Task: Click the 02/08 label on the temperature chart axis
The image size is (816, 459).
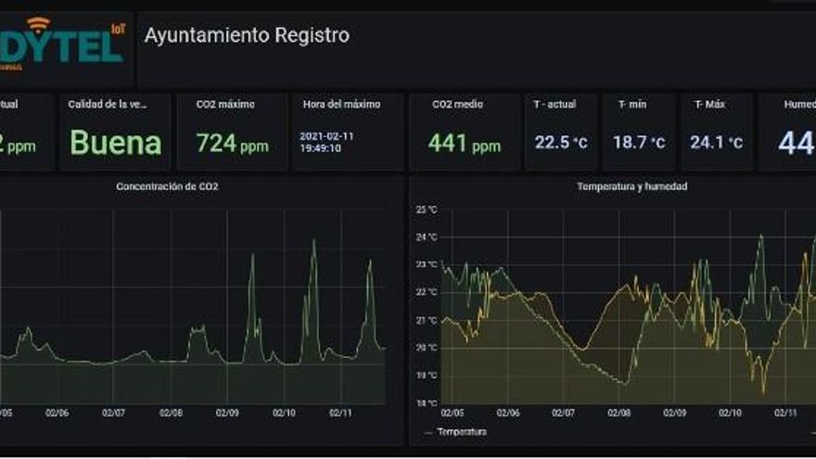Action: pyautogui.click(x=618, y=413)
